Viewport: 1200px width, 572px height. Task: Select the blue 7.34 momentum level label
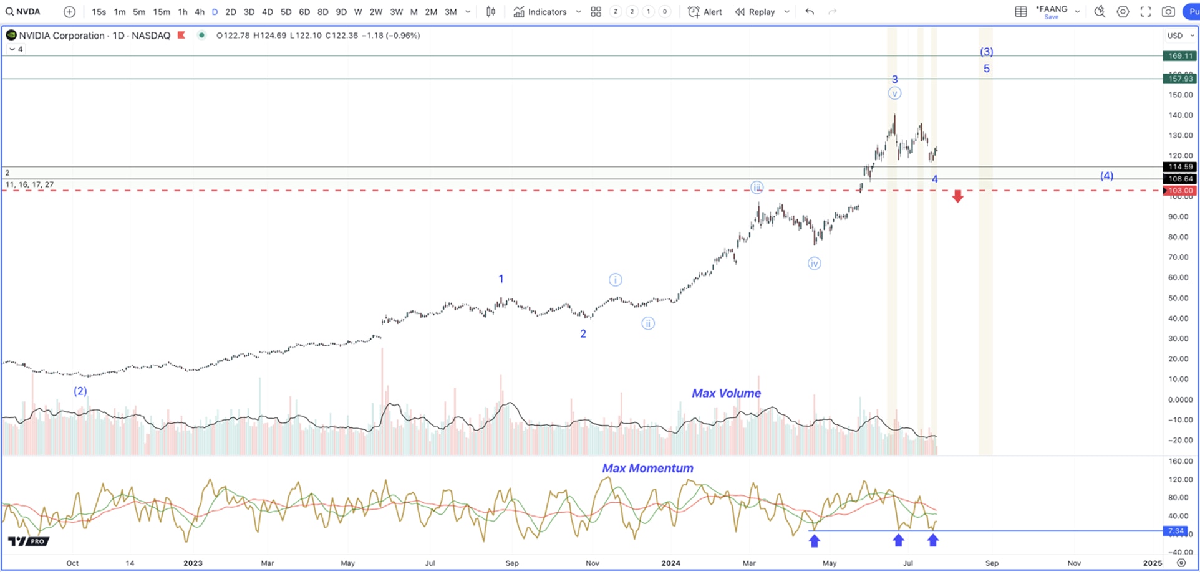(x=1176, y=531)
